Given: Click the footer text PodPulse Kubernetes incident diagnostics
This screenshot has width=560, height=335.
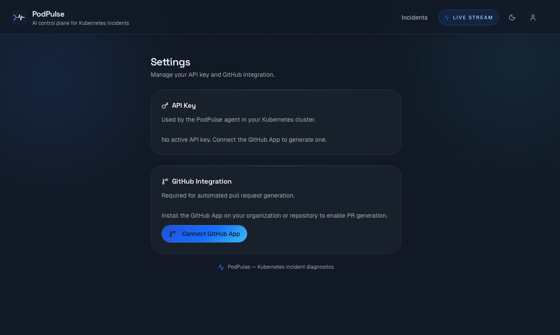Looking at the screenshot, I should (x=280, y=267).
